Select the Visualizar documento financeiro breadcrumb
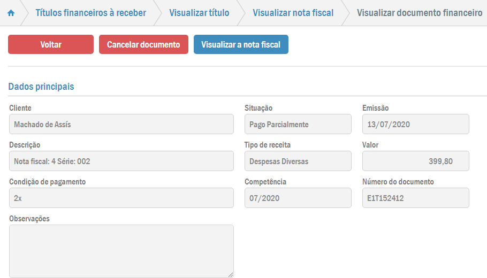The image size is (487, 278). (419, 13)
